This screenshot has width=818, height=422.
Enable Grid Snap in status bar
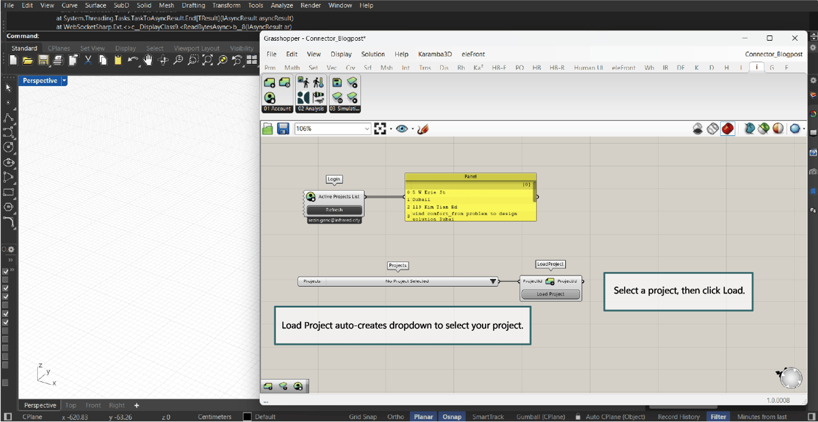point(363,417)
